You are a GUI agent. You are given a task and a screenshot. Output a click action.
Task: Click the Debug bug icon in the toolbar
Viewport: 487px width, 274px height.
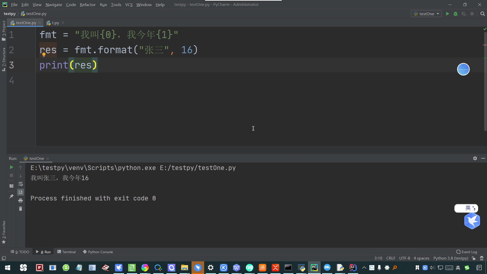[x=456, y=14]
